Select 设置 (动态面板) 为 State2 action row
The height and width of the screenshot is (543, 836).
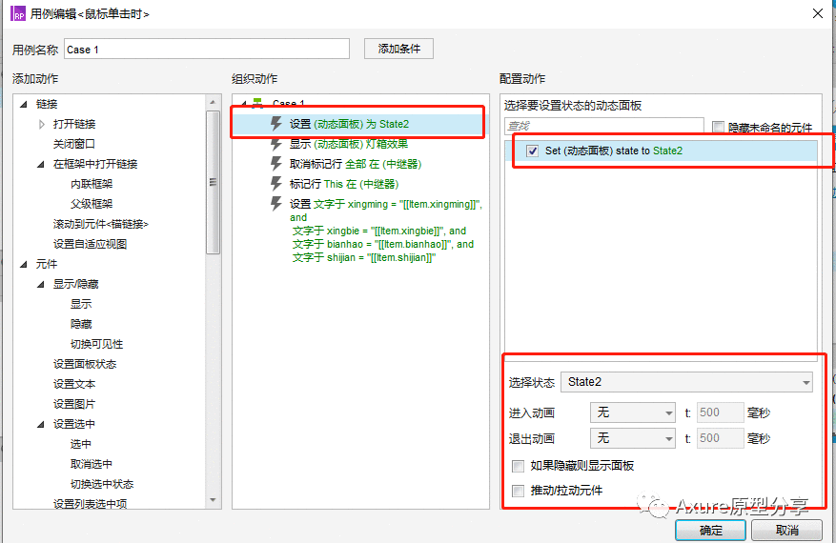[360, 124]
